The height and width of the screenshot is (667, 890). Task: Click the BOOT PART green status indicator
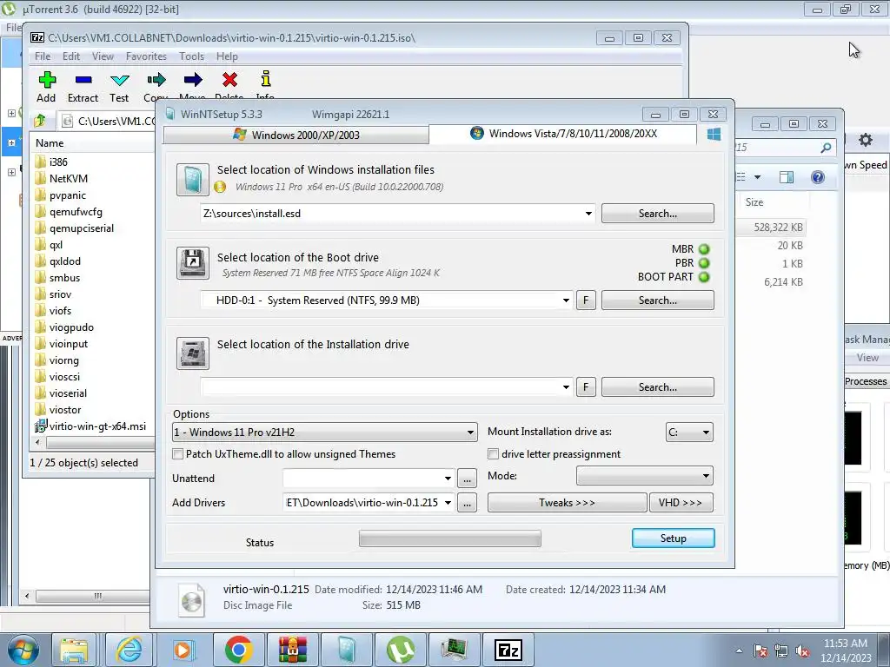[704, 277]
